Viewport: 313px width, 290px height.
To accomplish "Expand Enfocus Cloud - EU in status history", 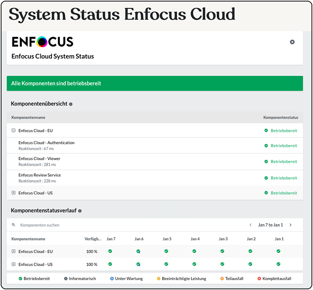I will pos(14,251).
